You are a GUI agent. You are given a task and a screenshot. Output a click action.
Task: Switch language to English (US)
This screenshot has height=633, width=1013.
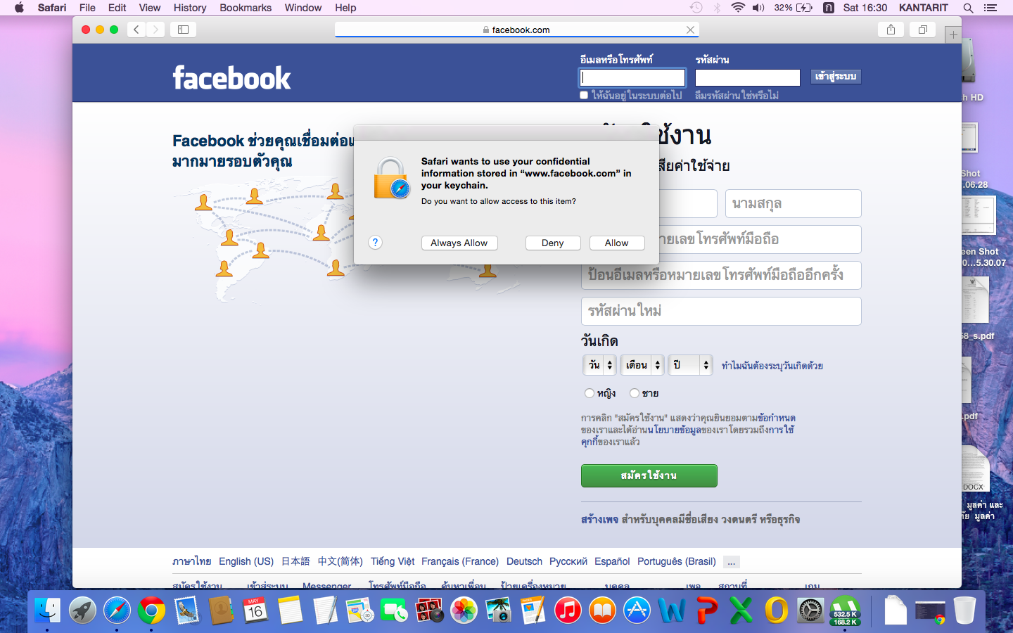pos(246,561)
